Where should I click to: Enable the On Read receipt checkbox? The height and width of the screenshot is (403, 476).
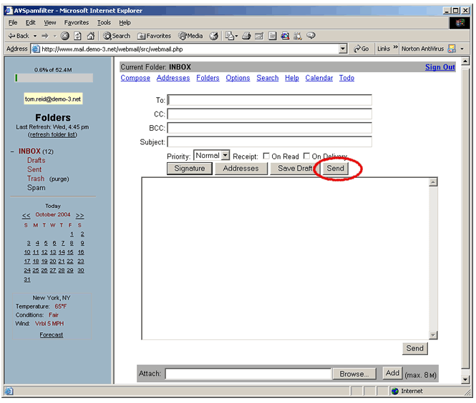coord(266,156)
